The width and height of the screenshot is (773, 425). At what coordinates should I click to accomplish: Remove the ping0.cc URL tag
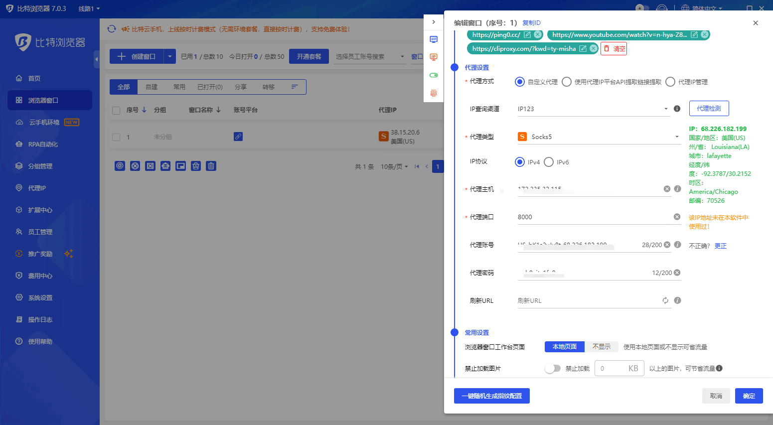pos(538,35)
